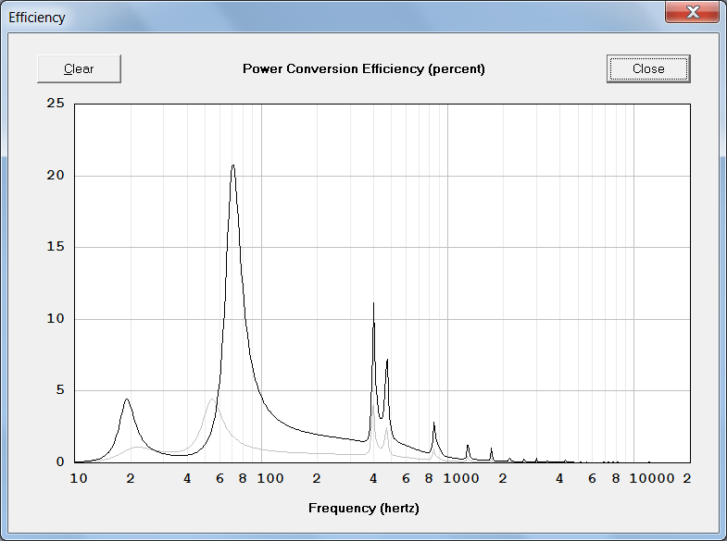
Task: Click the chart title Power Conversion Efficiency (percent)
Action: click(x=364, y=69)
